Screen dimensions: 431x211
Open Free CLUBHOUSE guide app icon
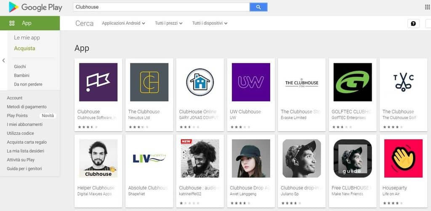pyautogui.click(x=353, y=158)
